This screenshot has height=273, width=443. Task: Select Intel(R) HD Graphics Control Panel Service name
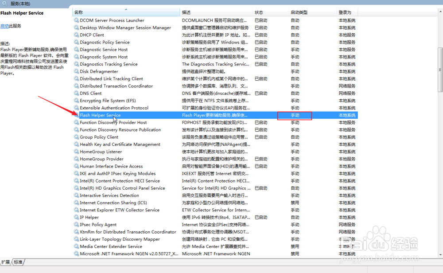pyautogui.click(x=122, y=188)
